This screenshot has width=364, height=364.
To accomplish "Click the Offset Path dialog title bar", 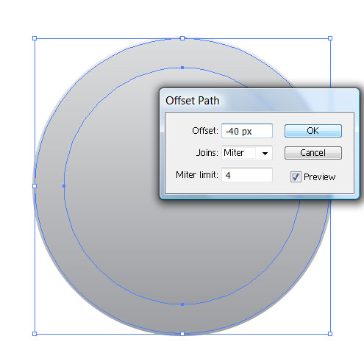I will pos(260,101).
